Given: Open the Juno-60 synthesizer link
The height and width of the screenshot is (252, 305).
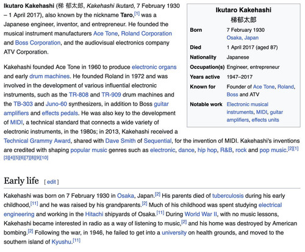Looking at the screenshot, I should (x=56, y=104).
